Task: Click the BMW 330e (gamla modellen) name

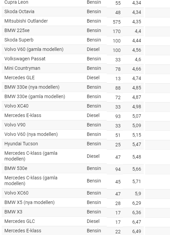Action: 35,96
